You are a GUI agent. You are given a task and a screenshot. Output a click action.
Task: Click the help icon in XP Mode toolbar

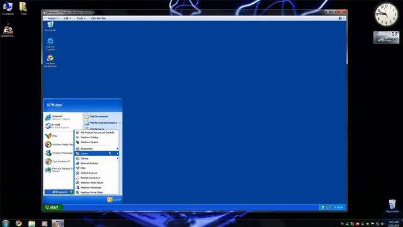click(340, 18)
